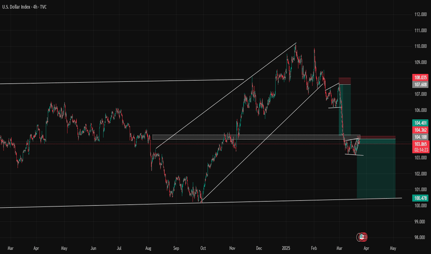This screenshot has width=431, height=254.
Task: Click the Dec label on the time axis
Action: (x=259, y=248)
